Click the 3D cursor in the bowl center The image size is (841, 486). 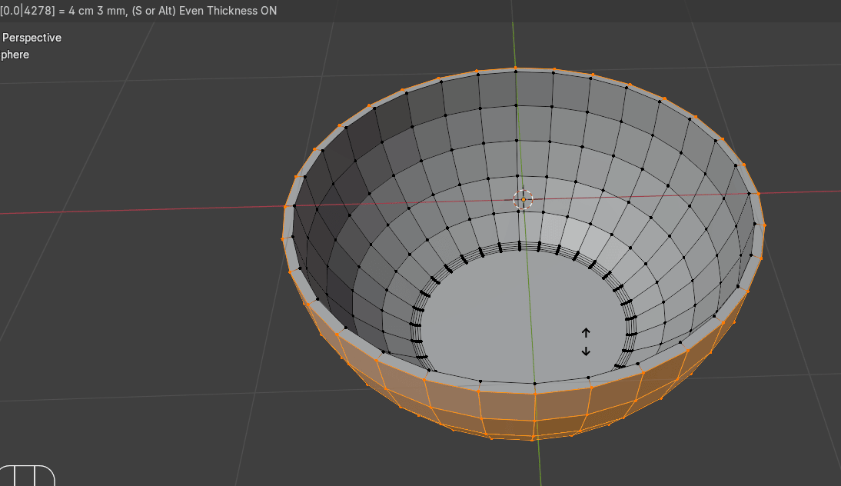(x=523, y=199)
